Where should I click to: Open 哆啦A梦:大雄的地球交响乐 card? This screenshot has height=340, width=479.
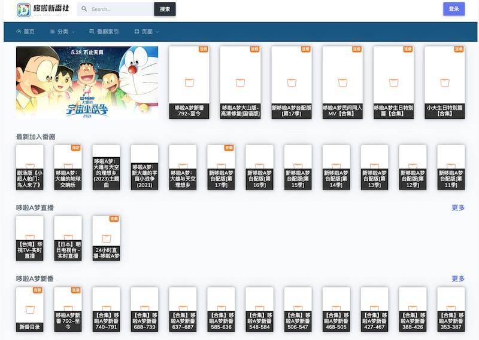[68, 167]
